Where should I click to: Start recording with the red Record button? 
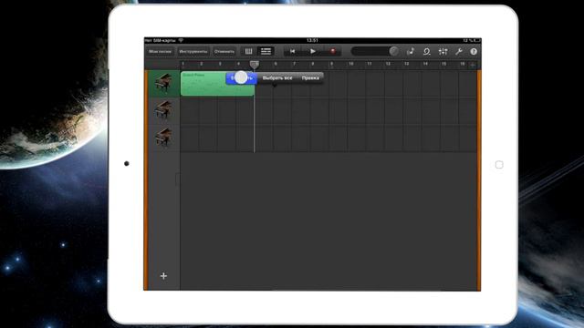tap(333, 51)
